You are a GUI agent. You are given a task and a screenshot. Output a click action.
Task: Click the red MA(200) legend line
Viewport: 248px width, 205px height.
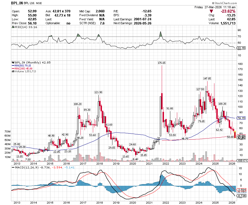click(13, 69)
